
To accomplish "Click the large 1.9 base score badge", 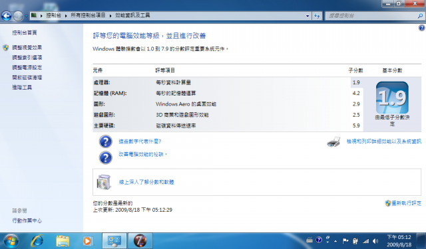I will 392,98.
